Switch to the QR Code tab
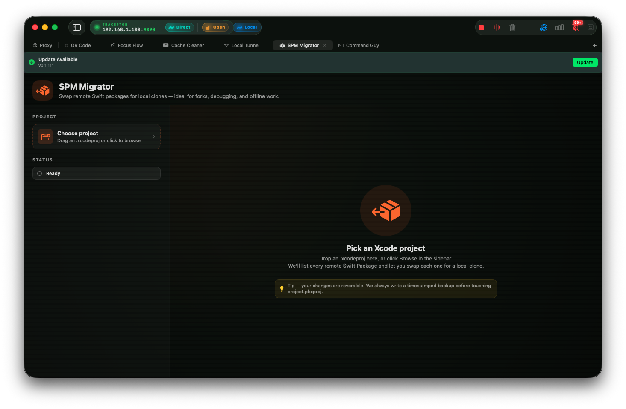The image size is (626, 409). [x=77, y=45]
